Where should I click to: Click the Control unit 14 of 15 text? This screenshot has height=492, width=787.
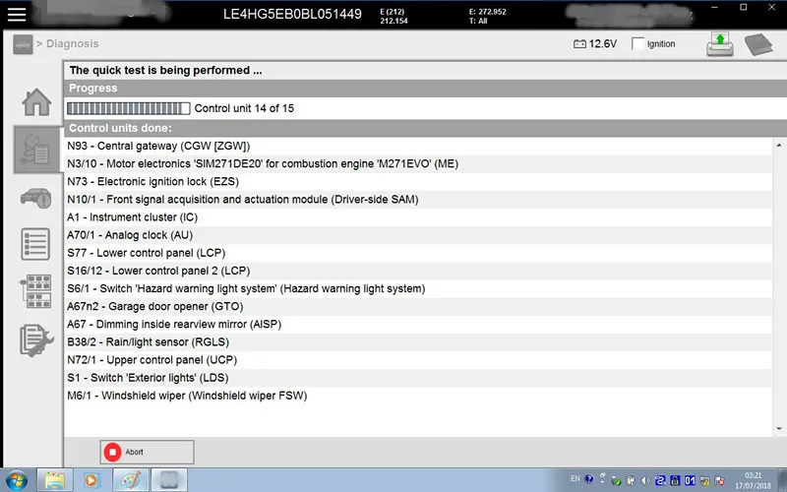point(244,108)
